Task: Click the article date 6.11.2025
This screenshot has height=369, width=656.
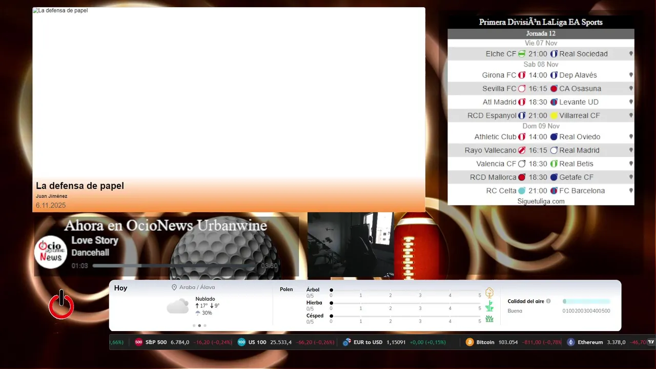Action: coord(51,206)
